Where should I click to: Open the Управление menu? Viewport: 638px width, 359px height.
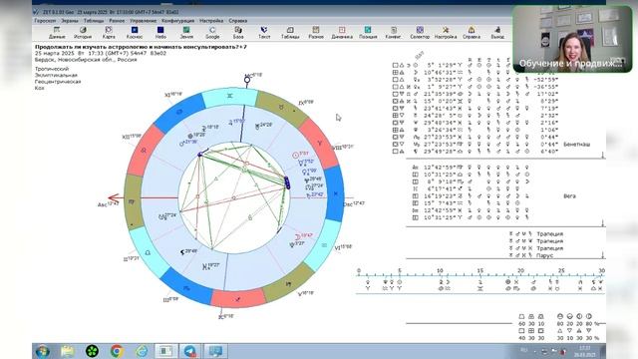(143, 20)
